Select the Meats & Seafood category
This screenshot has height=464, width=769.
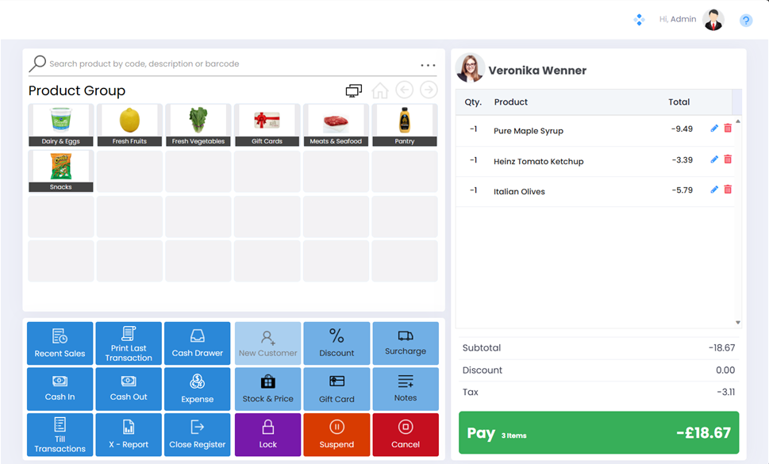click(x=336, y=125)
